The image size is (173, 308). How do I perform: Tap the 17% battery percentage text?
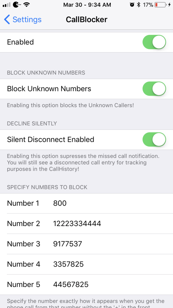(148, 5)
